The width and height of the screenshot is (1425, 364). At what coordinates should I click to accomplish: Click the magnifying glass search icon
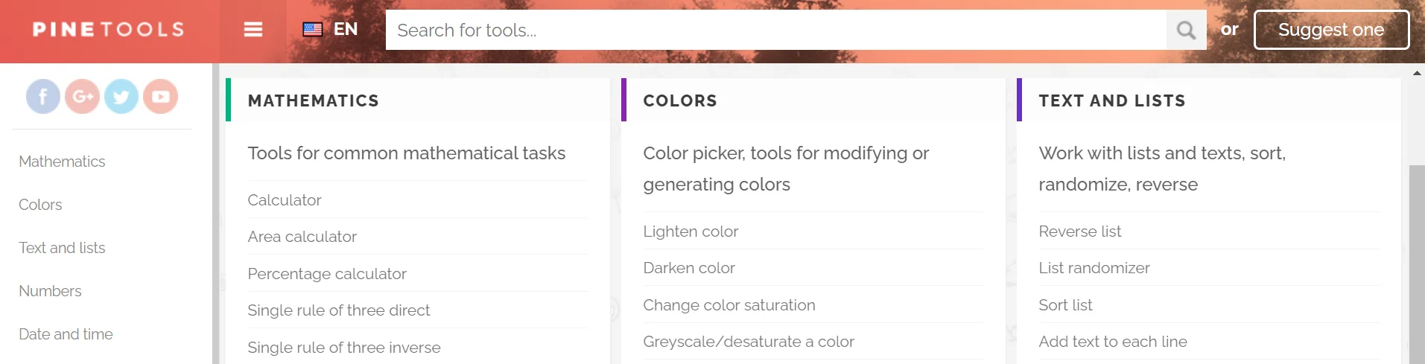pos(1186,31)
